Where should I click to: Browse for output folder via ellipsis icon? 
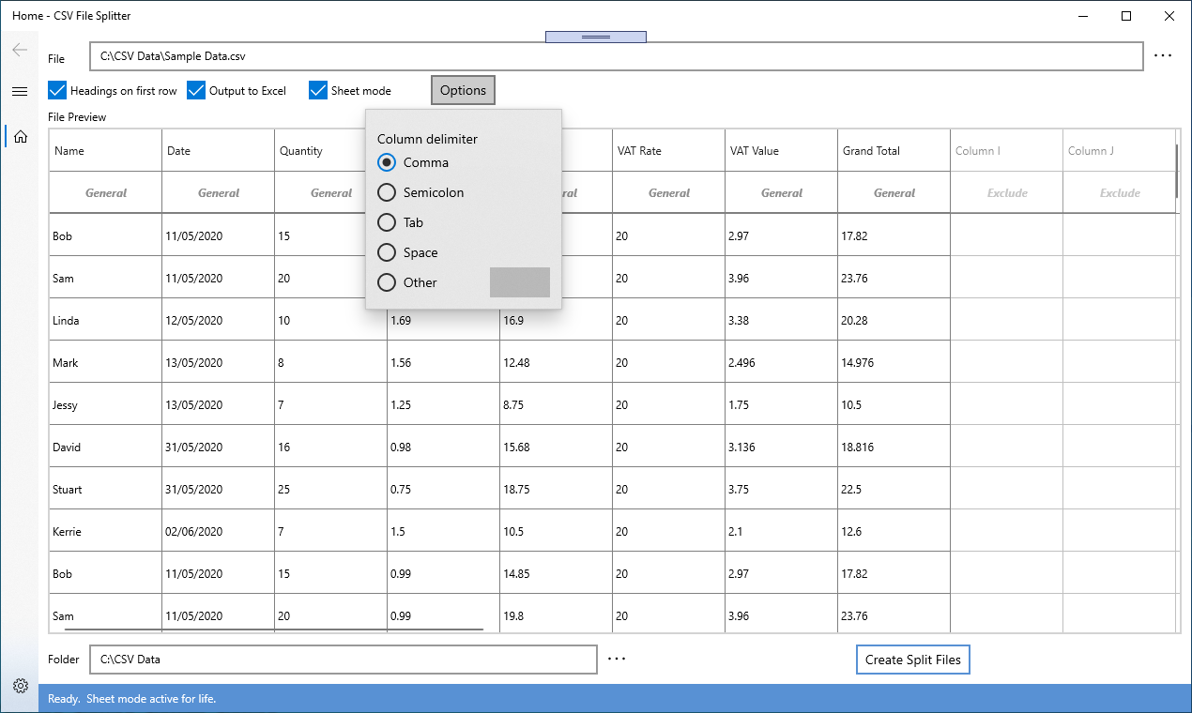point(616,659)
